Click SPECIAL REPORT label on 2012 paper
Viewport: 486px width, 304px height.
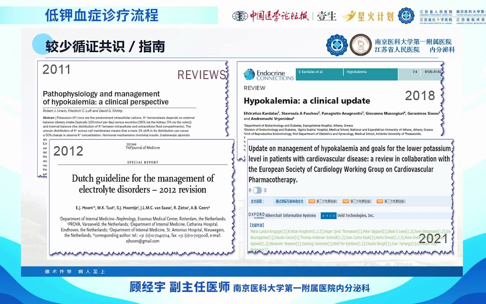[143, 162]
